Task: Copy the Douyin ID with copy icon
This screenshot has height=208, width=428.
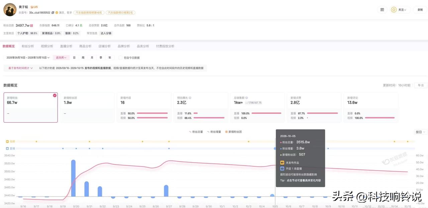Action: [53, 13]
